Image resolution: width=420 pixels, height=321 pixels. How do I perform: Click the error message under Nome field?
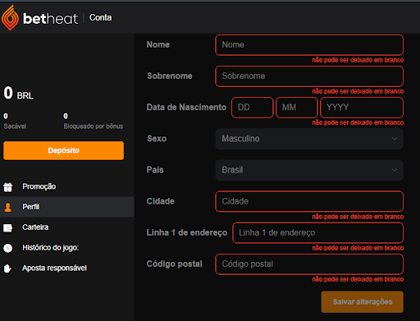click(x=358, y=60)
